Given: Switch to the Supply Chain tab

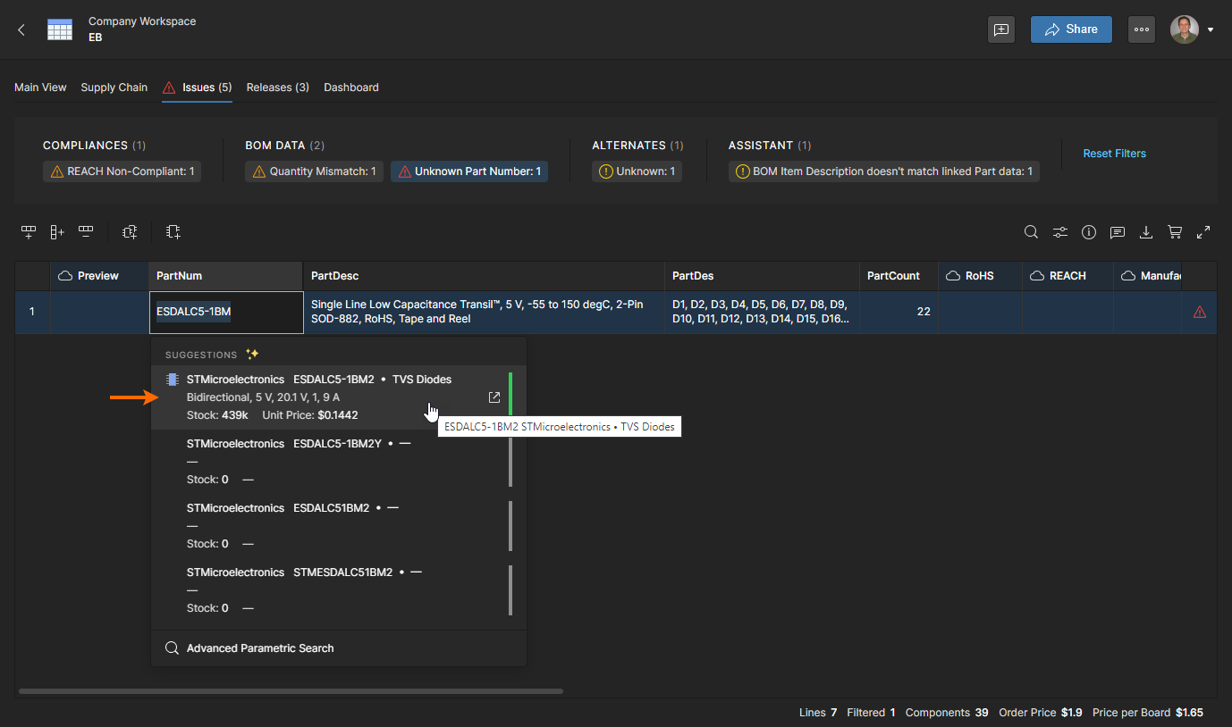Looking at the screenshot, I should (114, 88).
